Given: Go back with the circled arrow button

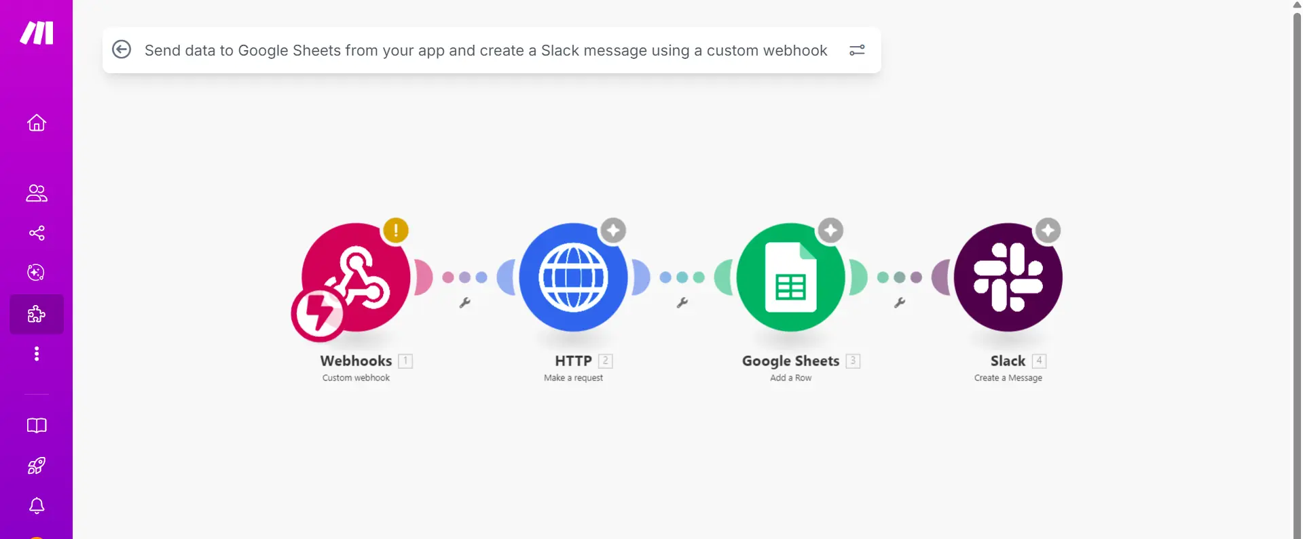Looking at the screenshot, I should (122, 49).
